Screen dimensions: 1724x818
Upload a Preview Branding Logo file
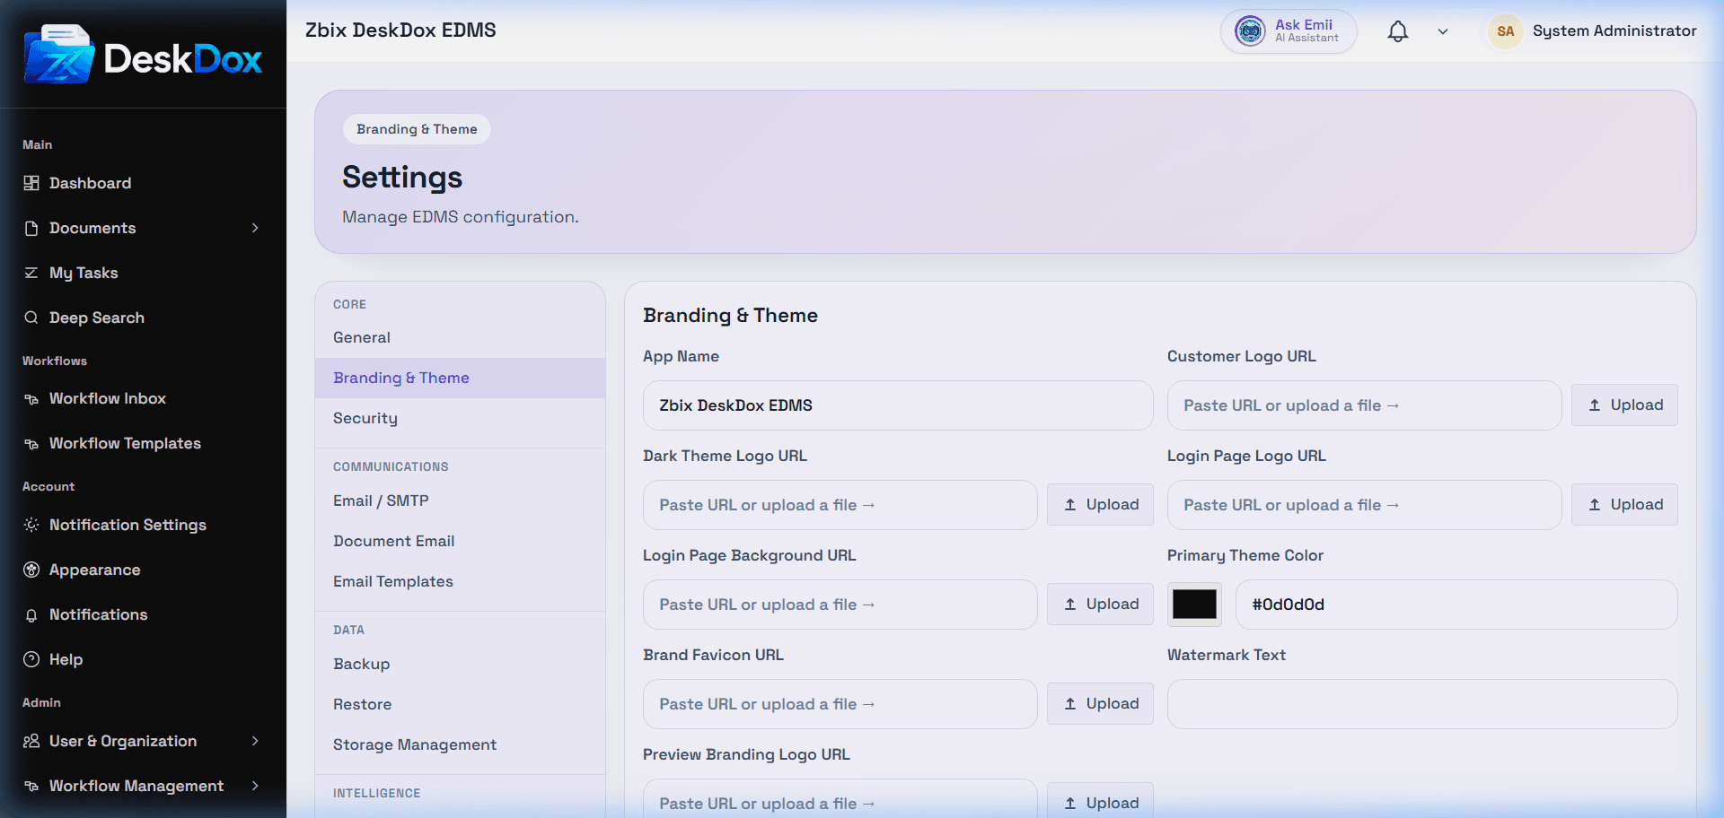(x=1100, y=802)
